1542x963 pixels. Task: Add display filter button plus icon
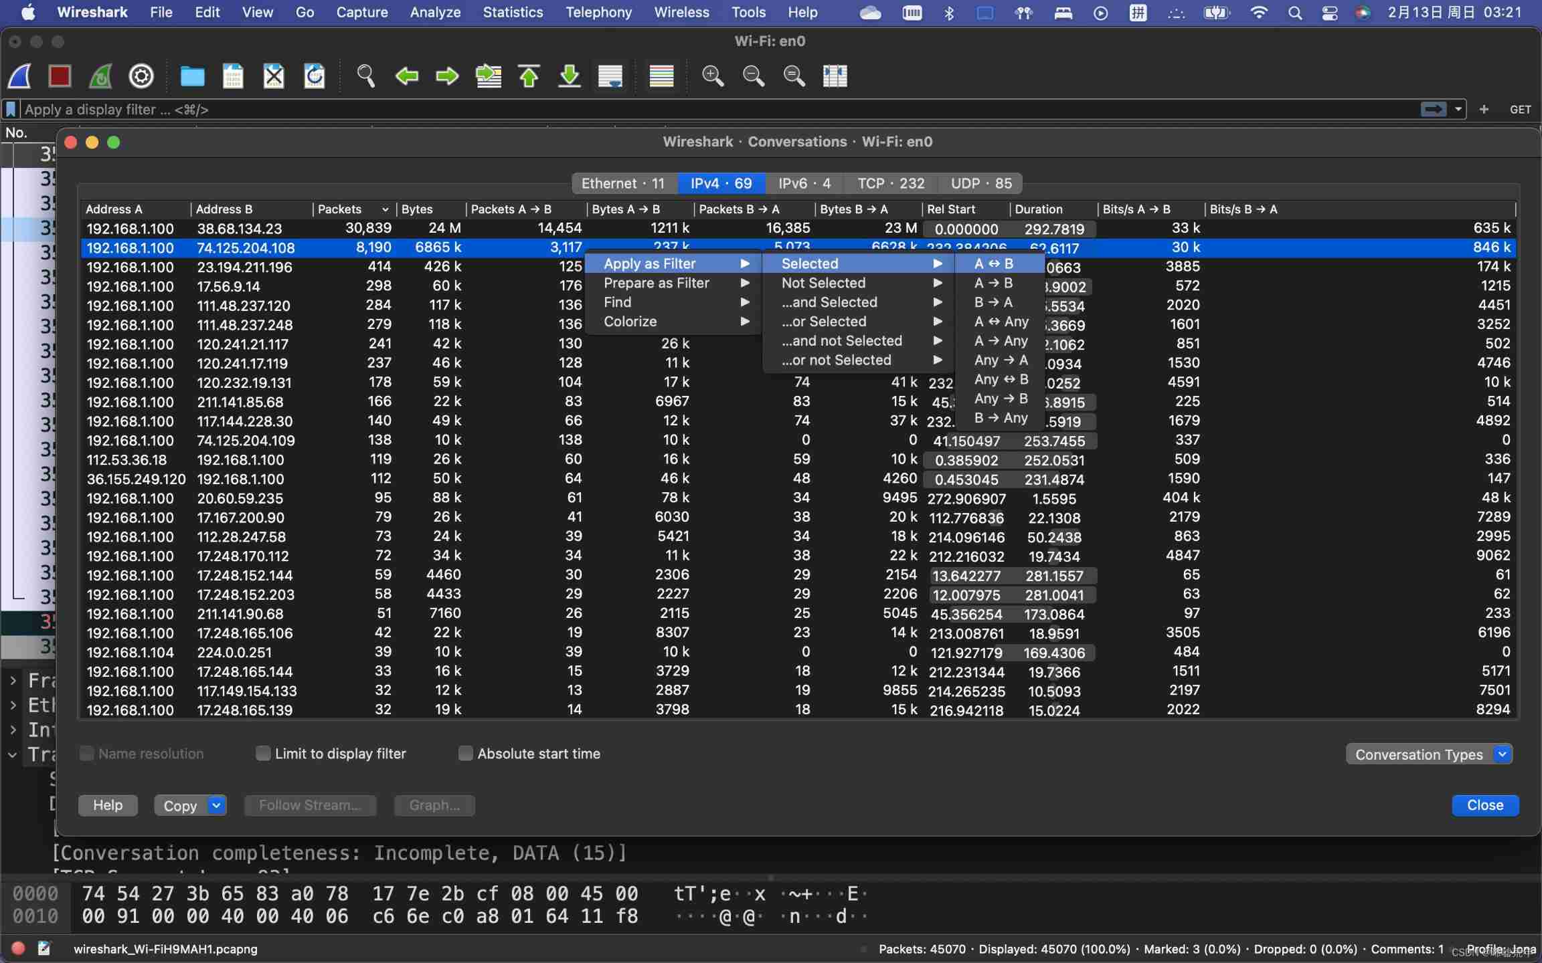[x=1484, y=109]
